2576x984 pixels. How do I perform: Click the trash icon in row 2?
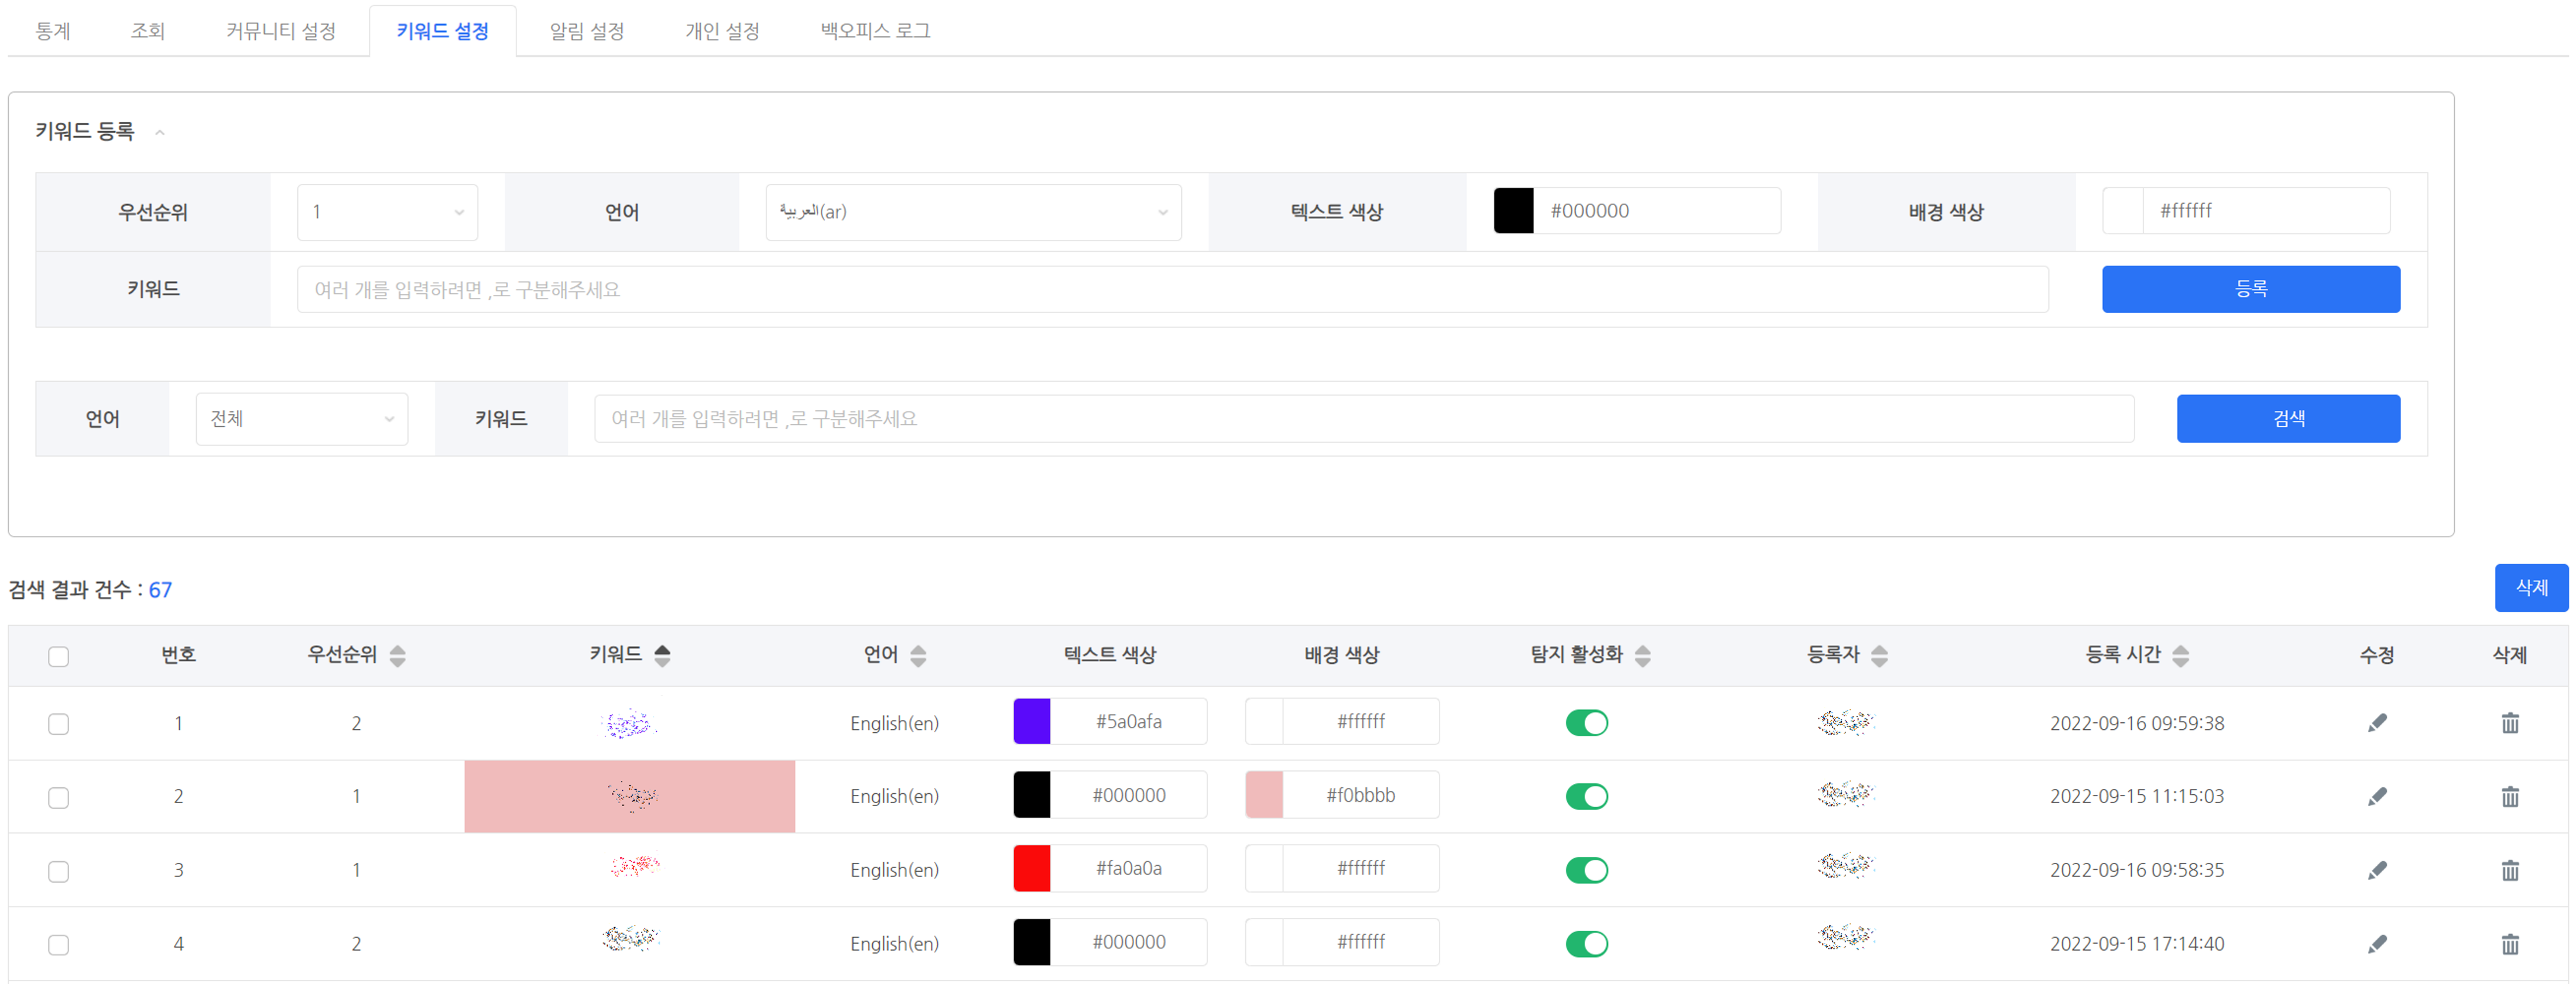tap(2509, 797)
